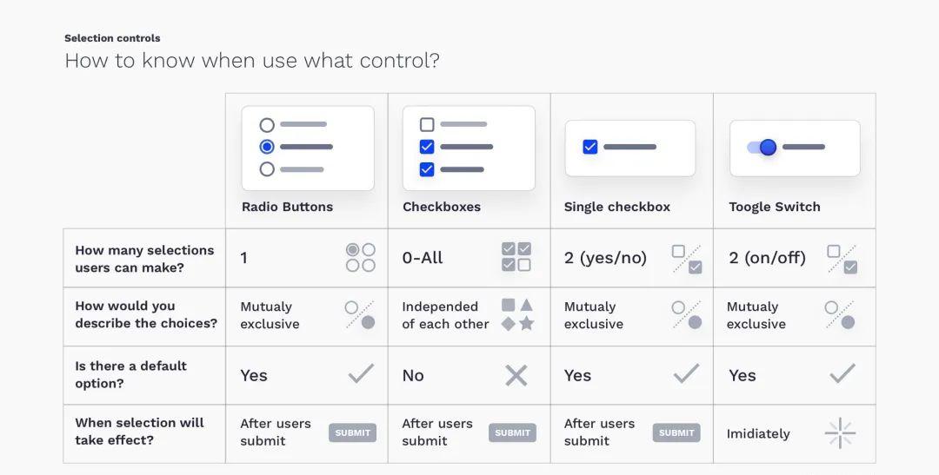Click the sparkle icon beside 'Imidiately'
939x475 pixels.
pos(840,433)
